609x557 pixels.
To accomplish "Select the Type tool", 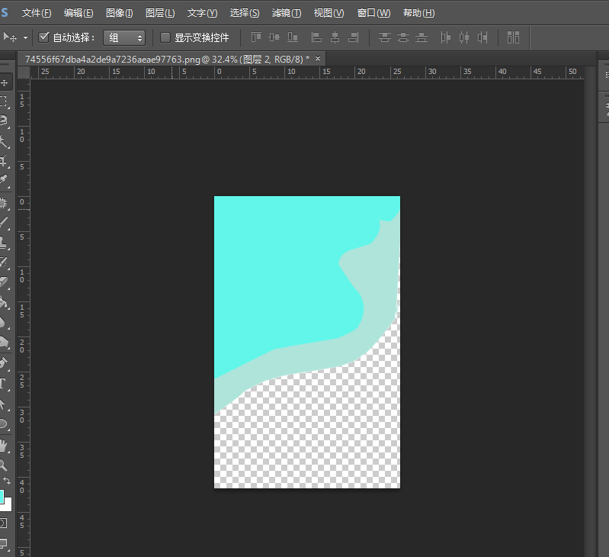I will click(4, 384).
